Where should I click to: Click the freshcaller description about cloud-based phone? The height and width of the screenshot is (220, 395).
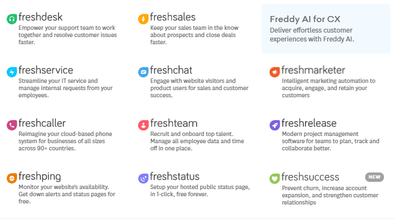65,141
